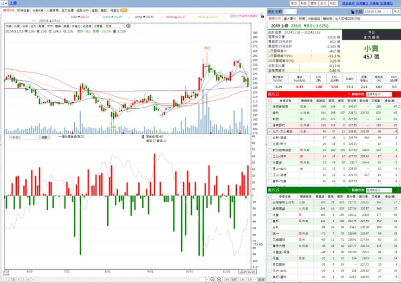This screenshot has height=283, width=401.
Task: Click help icon next to 1日籌碼集中(%)
Action: [x=312, y=56]
